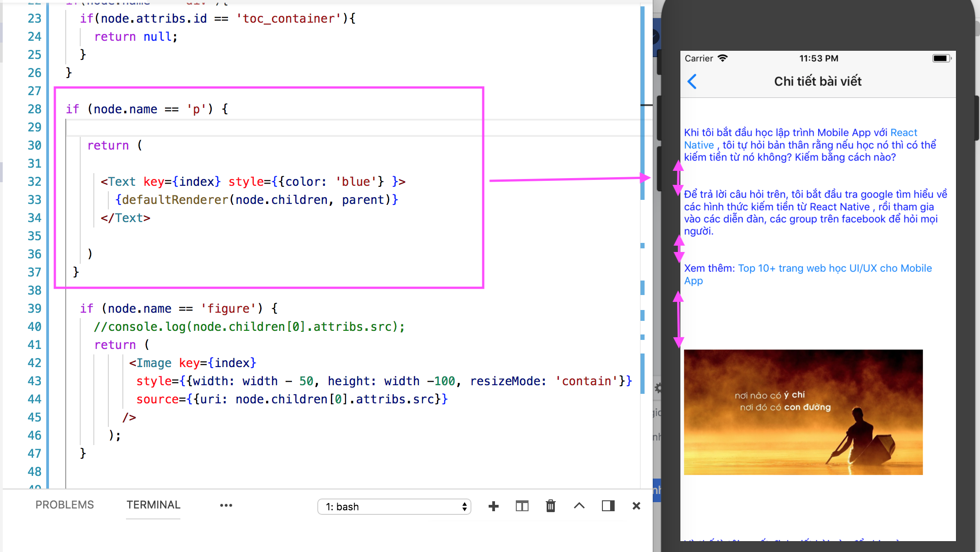The width and height of the screenshot is (980, 552).
Task: Close the terminal panel
Action: click(x=636, y=506)
